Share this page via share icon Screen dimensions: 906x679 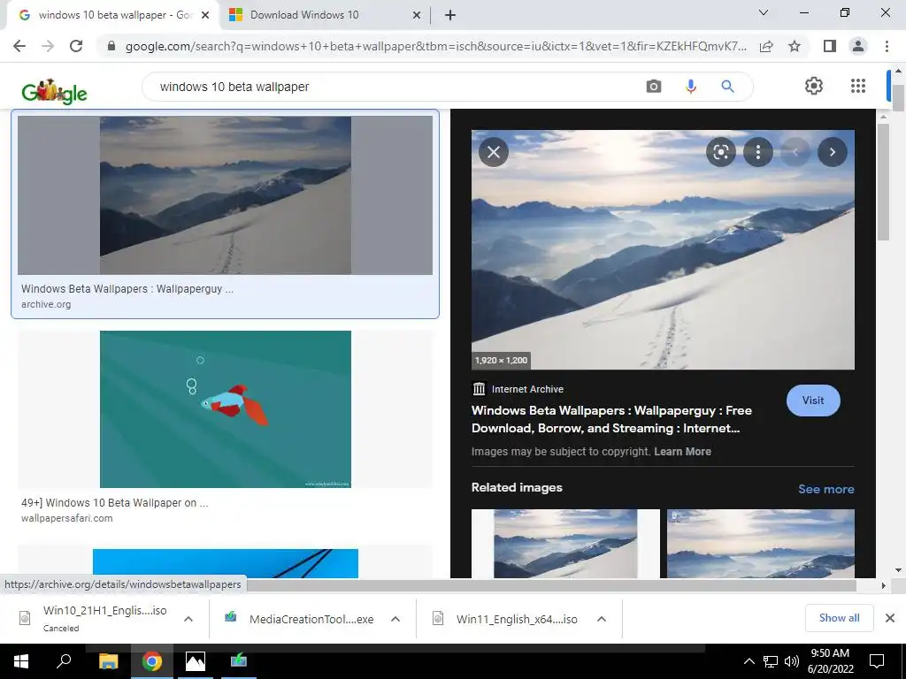click(x=766, y=46)
